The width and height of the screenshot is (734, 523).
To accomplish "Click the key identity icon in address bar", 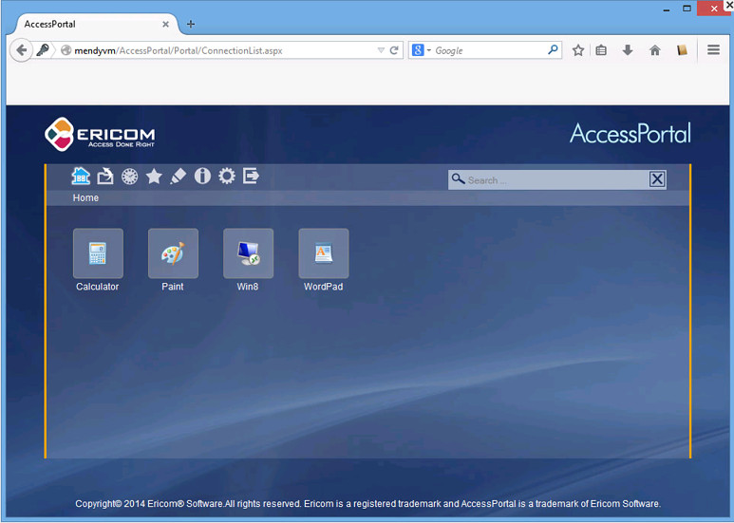I will (x=43, y=49).
